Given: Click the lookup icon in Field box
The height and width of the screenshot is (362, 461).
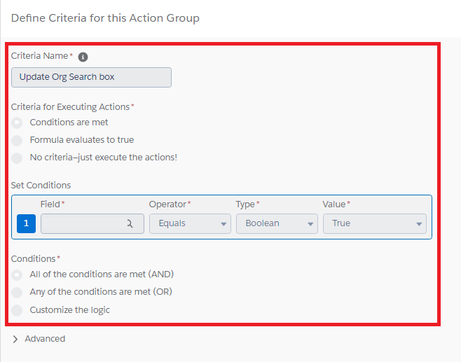Looking at the screenshot, I should (130, 223).
